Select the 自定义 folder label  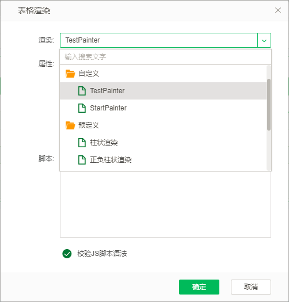89,74
